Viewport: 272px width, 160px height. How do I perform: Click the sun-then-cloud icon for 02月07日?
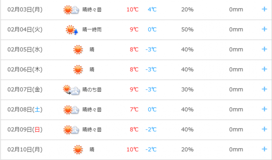[x=71, y=90]
